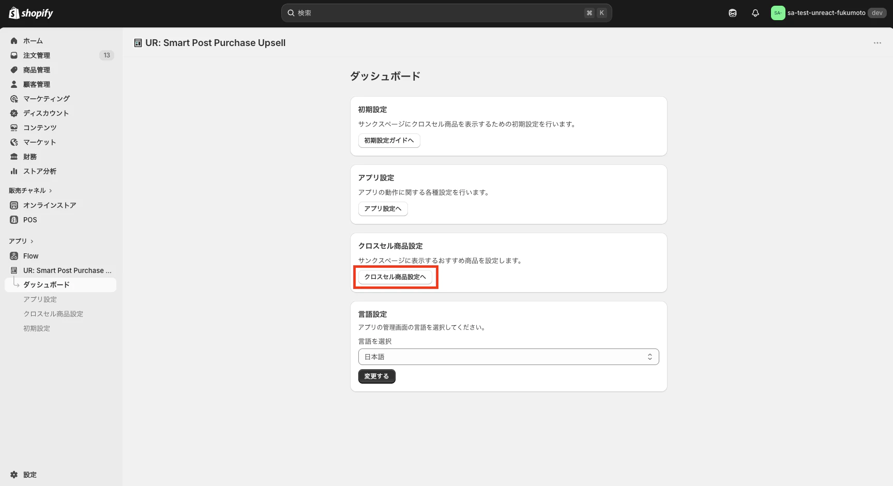Click the 初期設定 card title
This screenshot has height=486, width=893.
click(x=372, y=110)
